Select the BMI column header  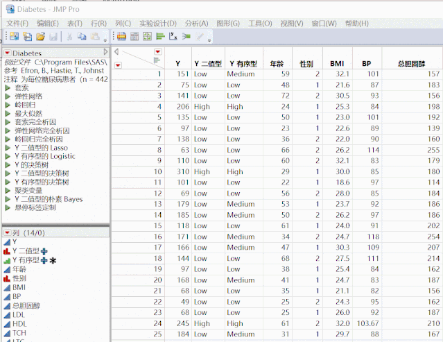pyautogui.click(x=337, y=63)
